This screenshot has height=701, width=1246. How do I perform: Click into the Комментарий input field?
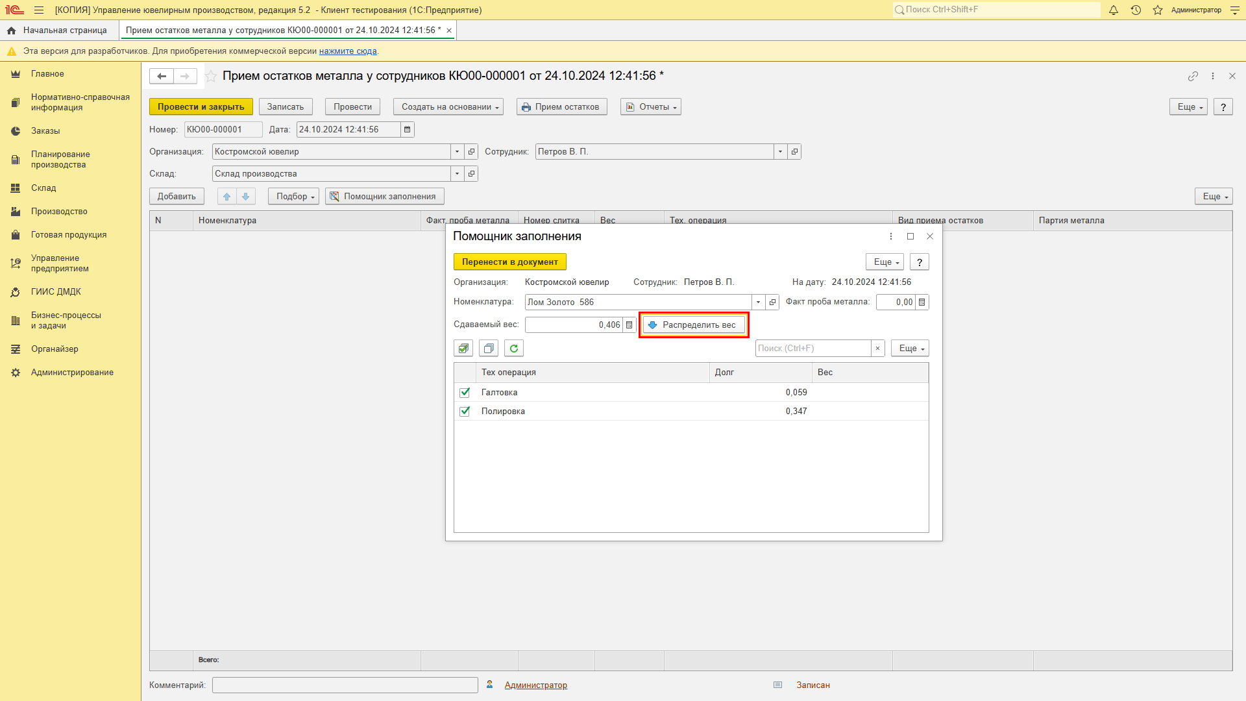click(345, 685)
